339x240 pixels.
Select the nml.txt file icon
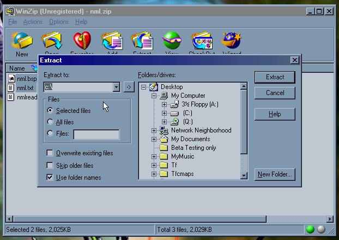[x=11, y=87]
